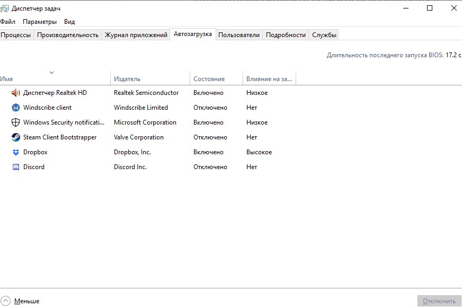Click the Dropbox icon in the list

[x=15, y=152]
